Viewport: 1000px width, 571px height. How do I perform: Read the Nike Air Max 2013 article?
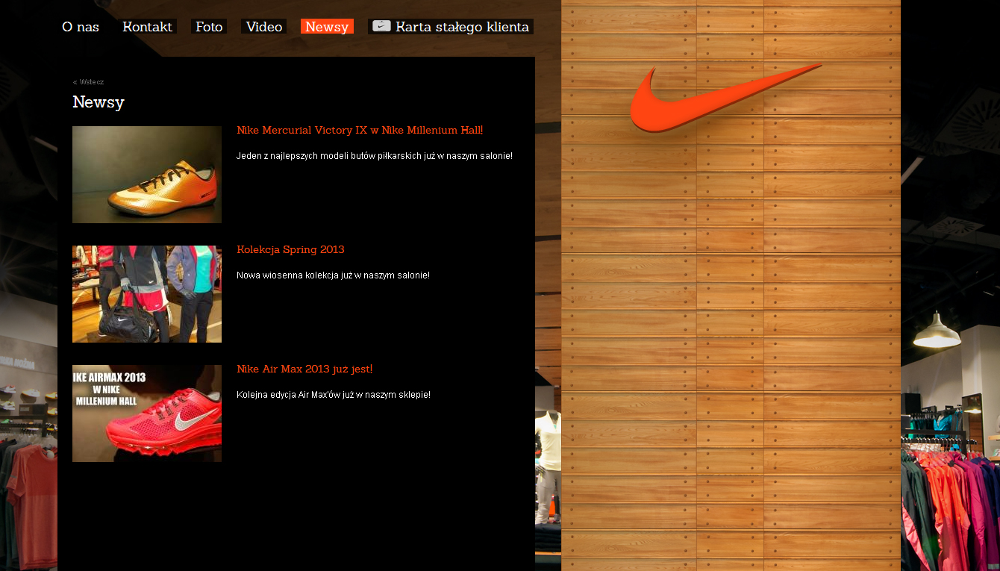pyautogui.click(x=304, y=369)
